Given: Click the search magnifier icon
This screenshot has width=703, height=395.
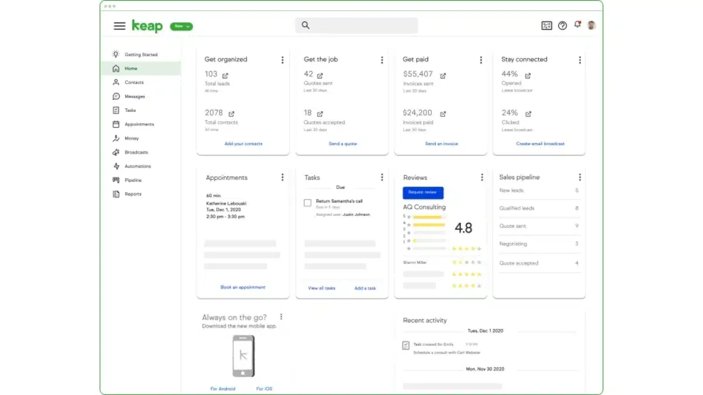Looking at the screenshot, I should pyautogui.click(x=305, y=25).
